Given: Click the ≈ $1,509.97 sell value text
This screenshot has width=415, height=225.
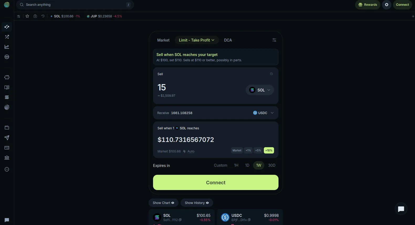Looking at the screenshot, I should click(x=166, y=96).
